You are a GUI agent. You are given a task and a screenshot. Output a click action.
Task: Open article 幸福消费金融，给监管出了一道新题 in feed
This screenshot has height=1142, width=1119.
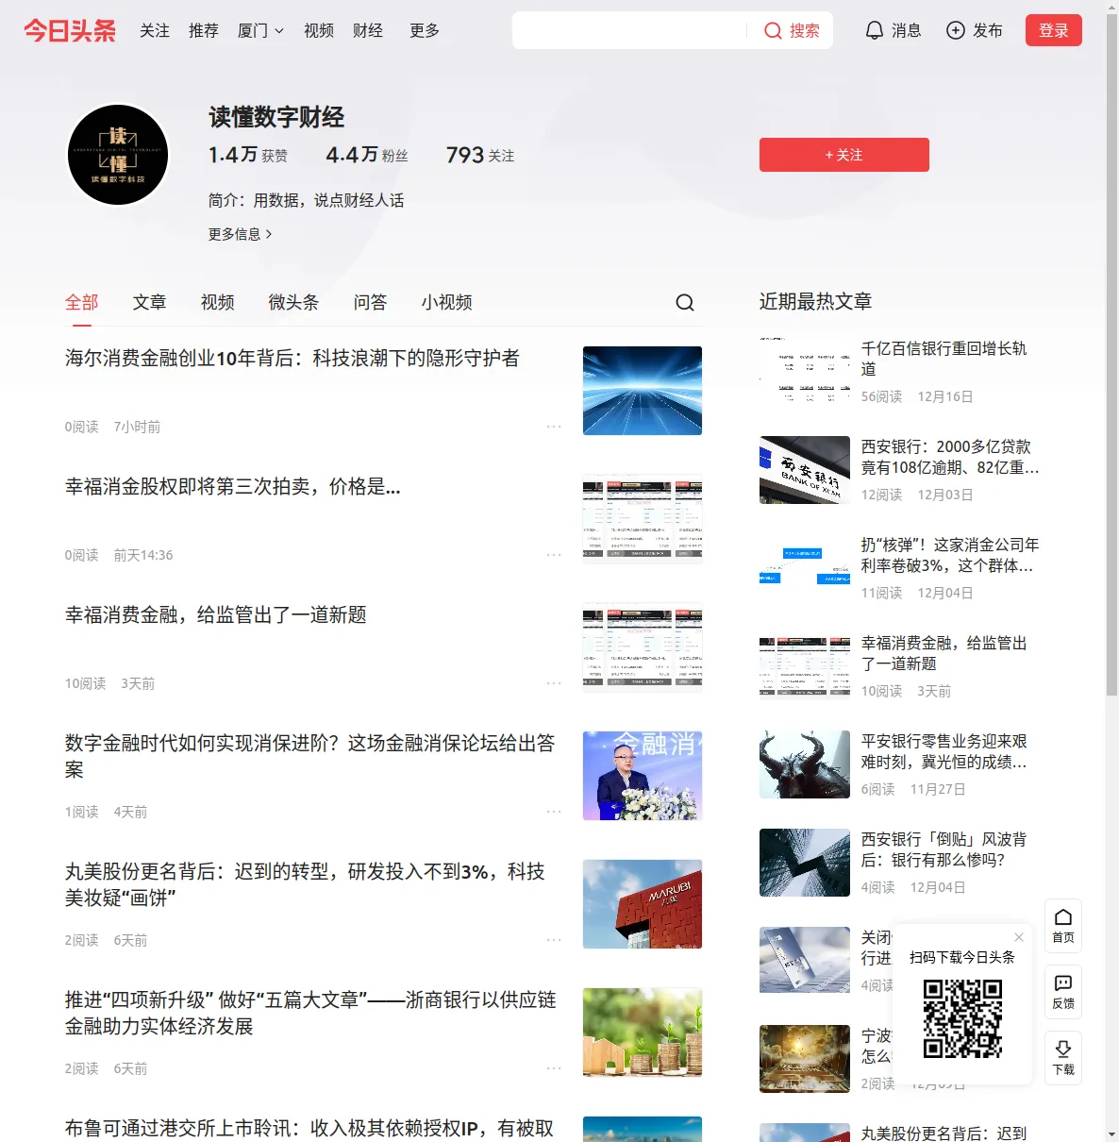point(216,615)
